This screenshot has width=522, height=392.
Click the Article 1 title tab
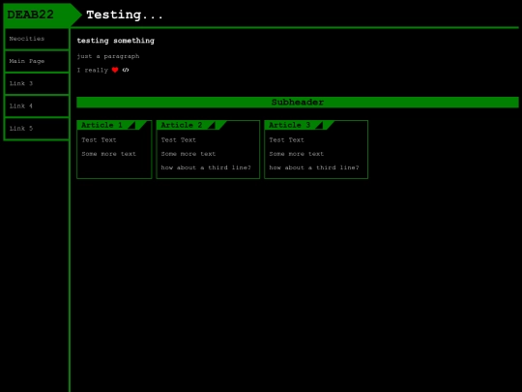tap(112, 125)
